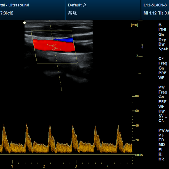Click the blue flow region in color box
Image resolution: width=169 pixels, height=169 pixels.
(x=64, y=40)
